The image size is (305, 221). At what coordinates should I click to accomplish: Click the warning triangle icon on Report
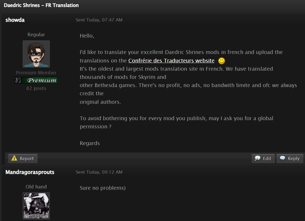pos(14,158)
